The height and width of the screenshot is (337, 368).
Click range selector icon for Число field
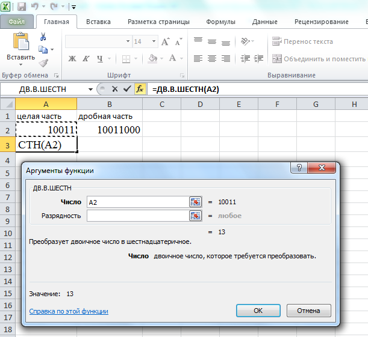tap(195, 202)
